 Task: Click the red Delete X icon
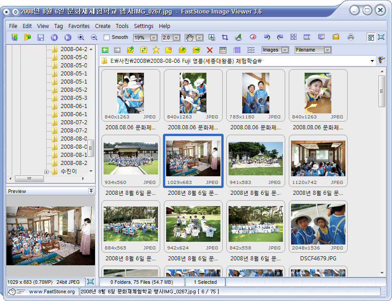coord(210,50)
